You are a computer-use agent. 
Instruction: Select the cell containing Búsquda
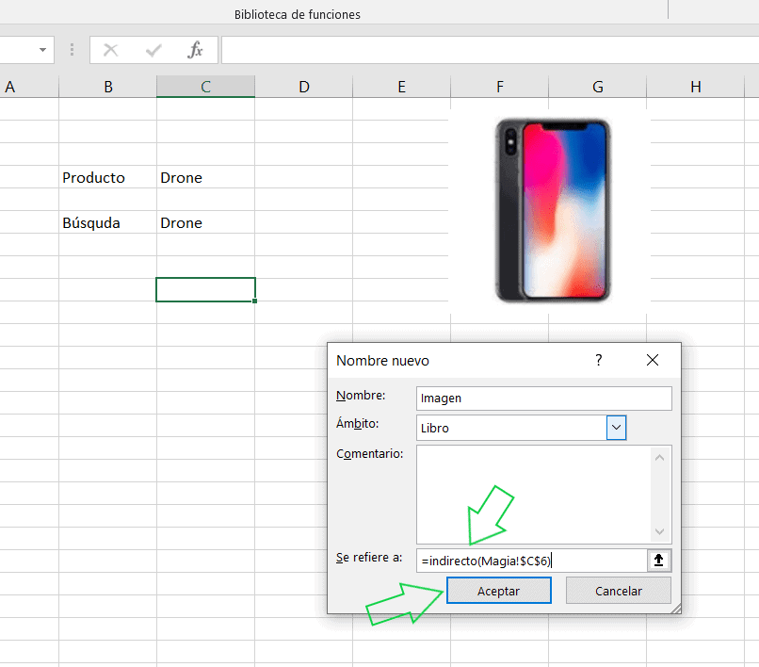pos(108,222)
